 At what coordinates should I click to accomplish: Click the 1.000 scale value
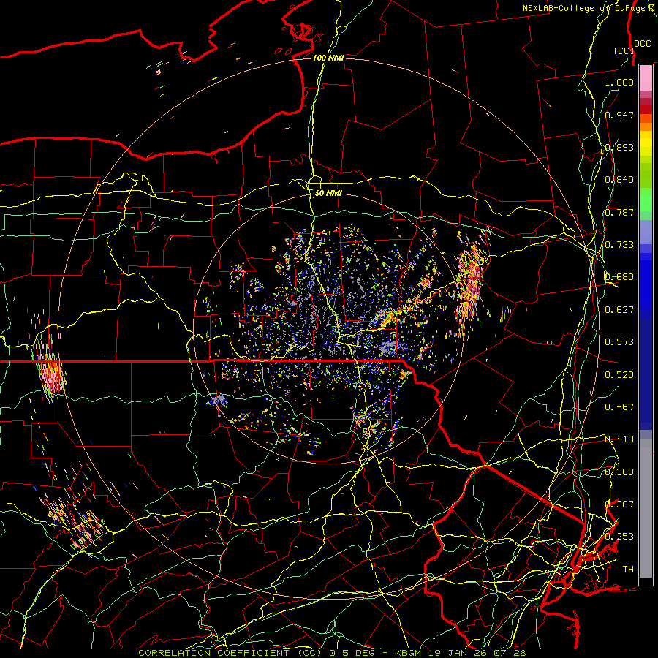click(619, 82)
